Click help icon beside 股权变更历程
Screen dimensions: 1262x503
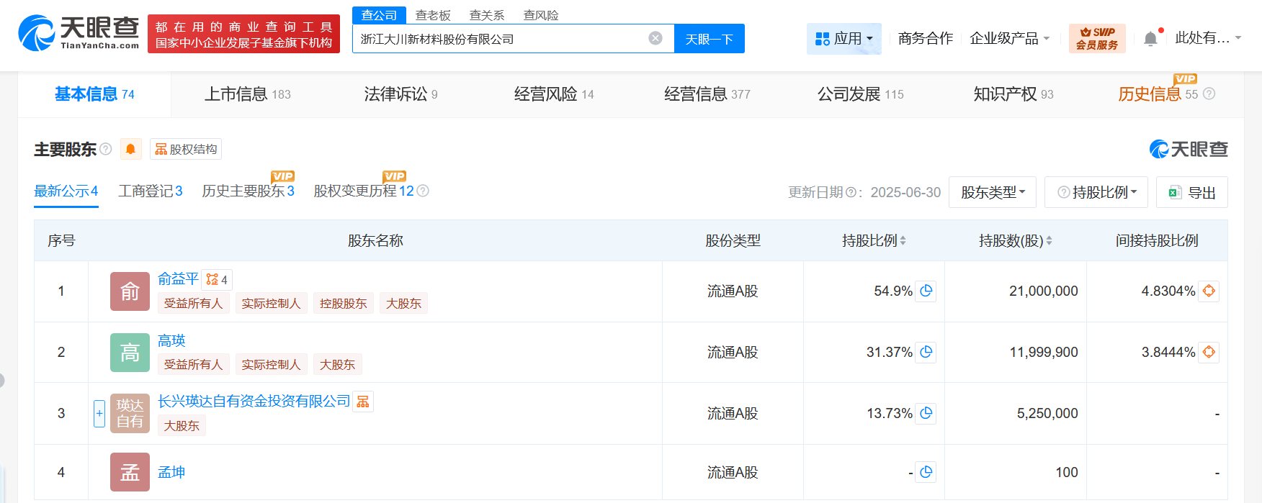[423, 191]
